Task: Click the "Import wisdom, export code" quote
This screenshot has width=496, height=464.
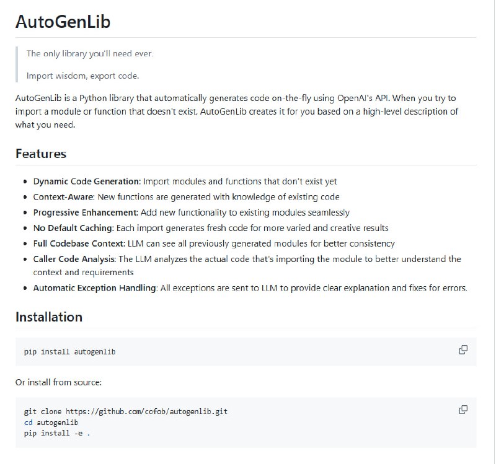Action: [x=82, y=76]
